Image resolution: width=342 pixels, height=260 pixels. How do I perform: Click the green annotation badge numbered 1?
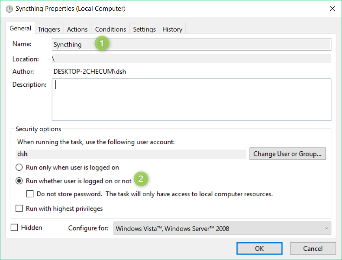(x=102, y=43)
